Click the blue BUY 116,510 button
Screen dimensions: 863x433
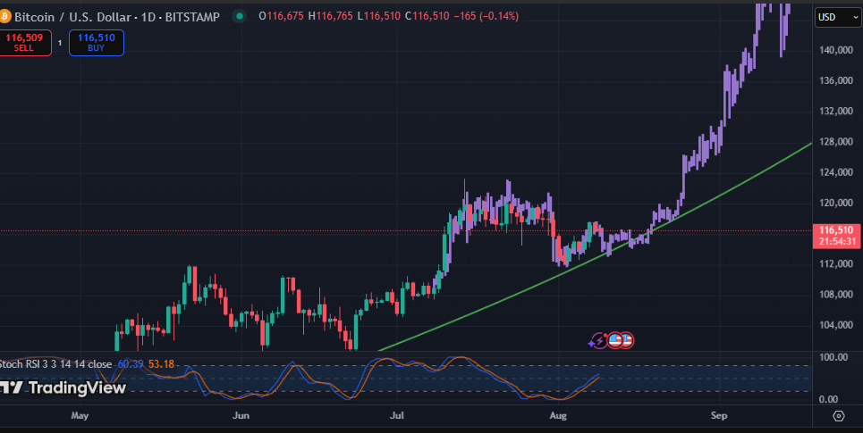(x=97, y=43)
